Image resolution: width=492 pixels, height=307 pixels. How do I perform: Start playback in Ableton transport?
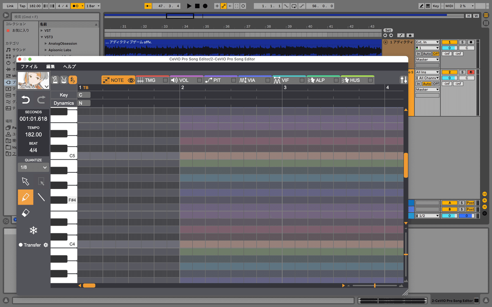189,6
